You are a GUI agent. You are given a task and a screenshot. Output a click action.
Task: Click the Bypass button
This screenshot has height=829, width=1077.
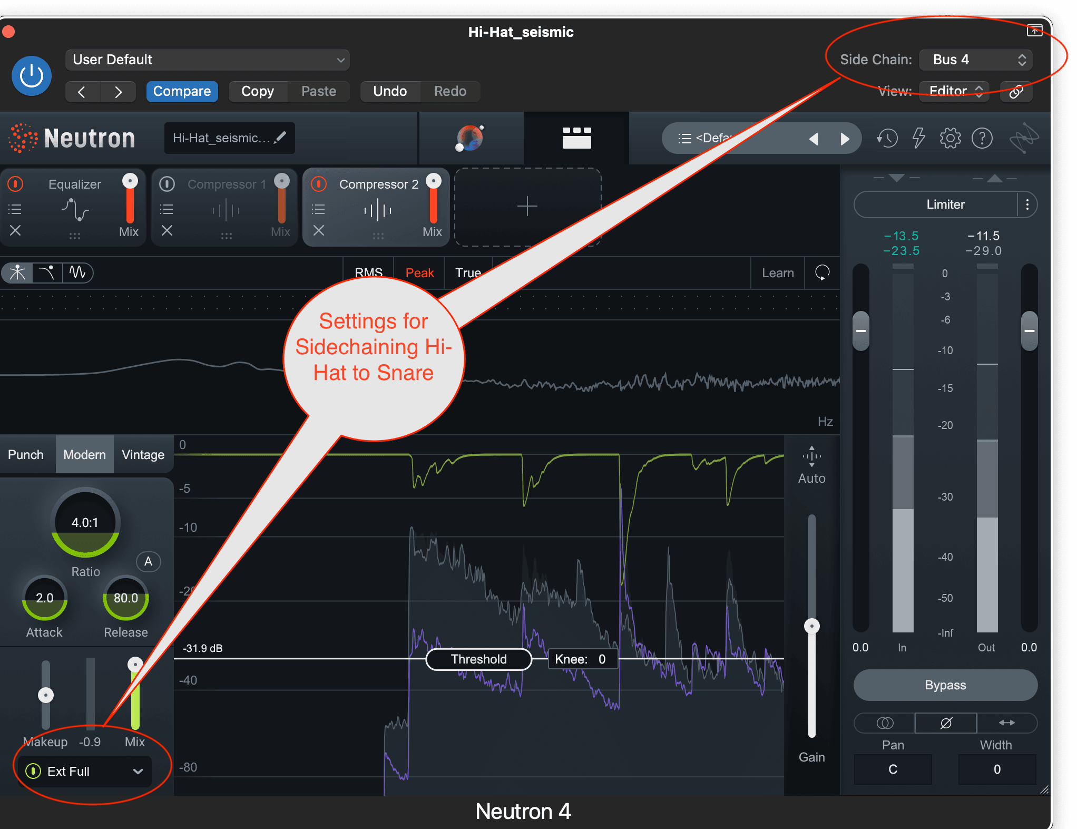click(x=945, y=685)
